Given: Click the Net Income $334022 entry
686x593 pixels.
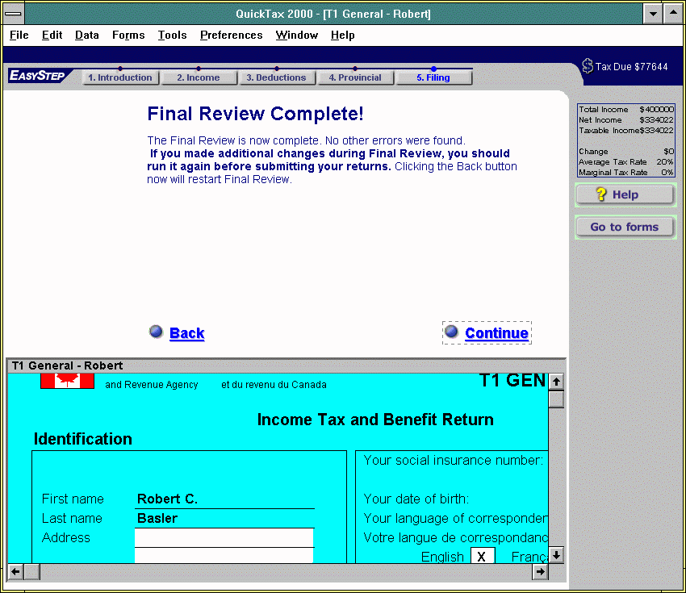Looking at the screenshot, I should pos(626,120).
